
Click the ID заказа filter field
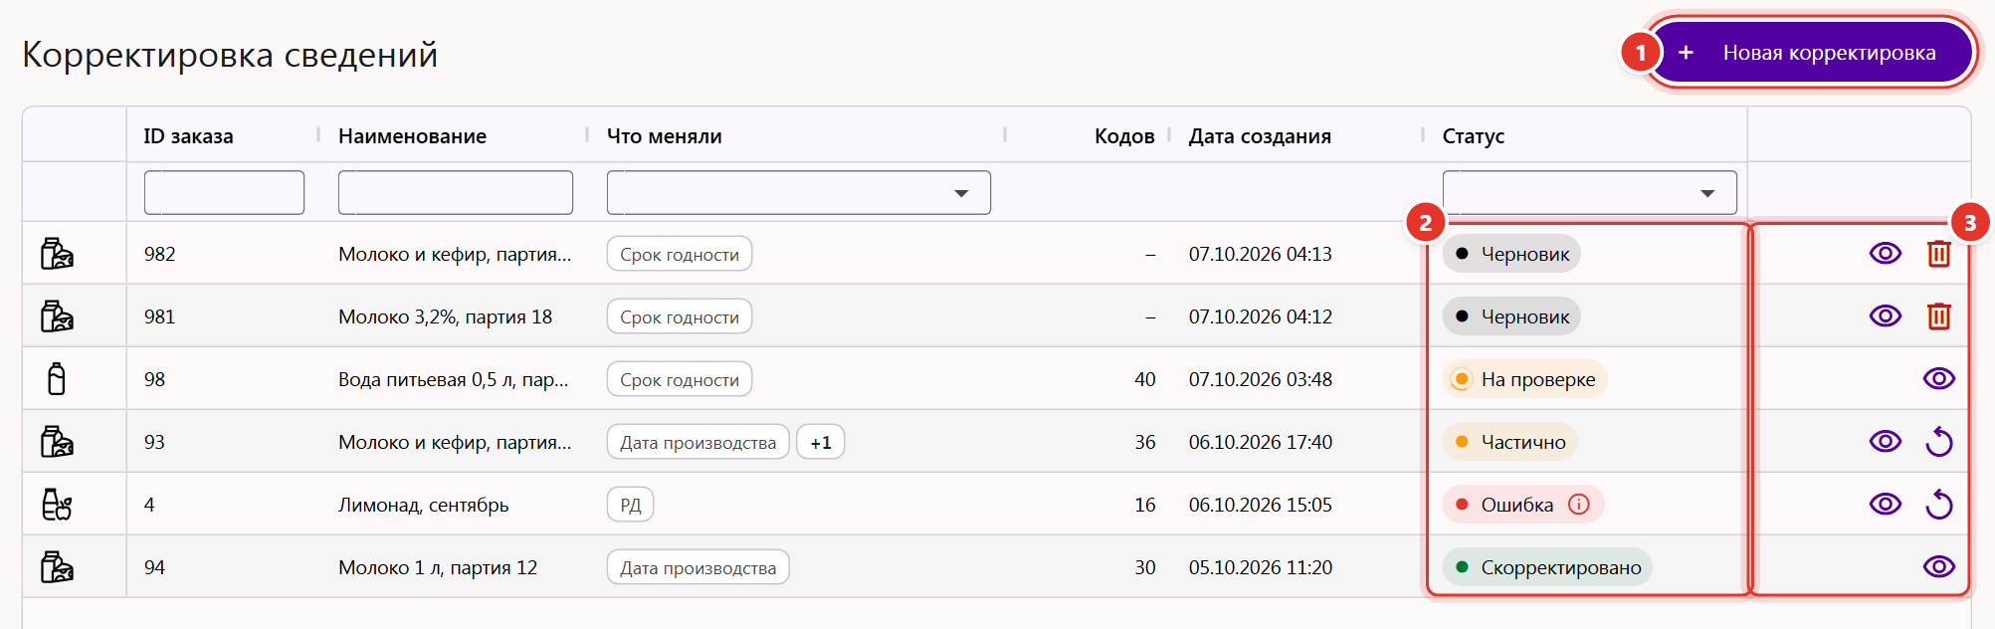224,192
